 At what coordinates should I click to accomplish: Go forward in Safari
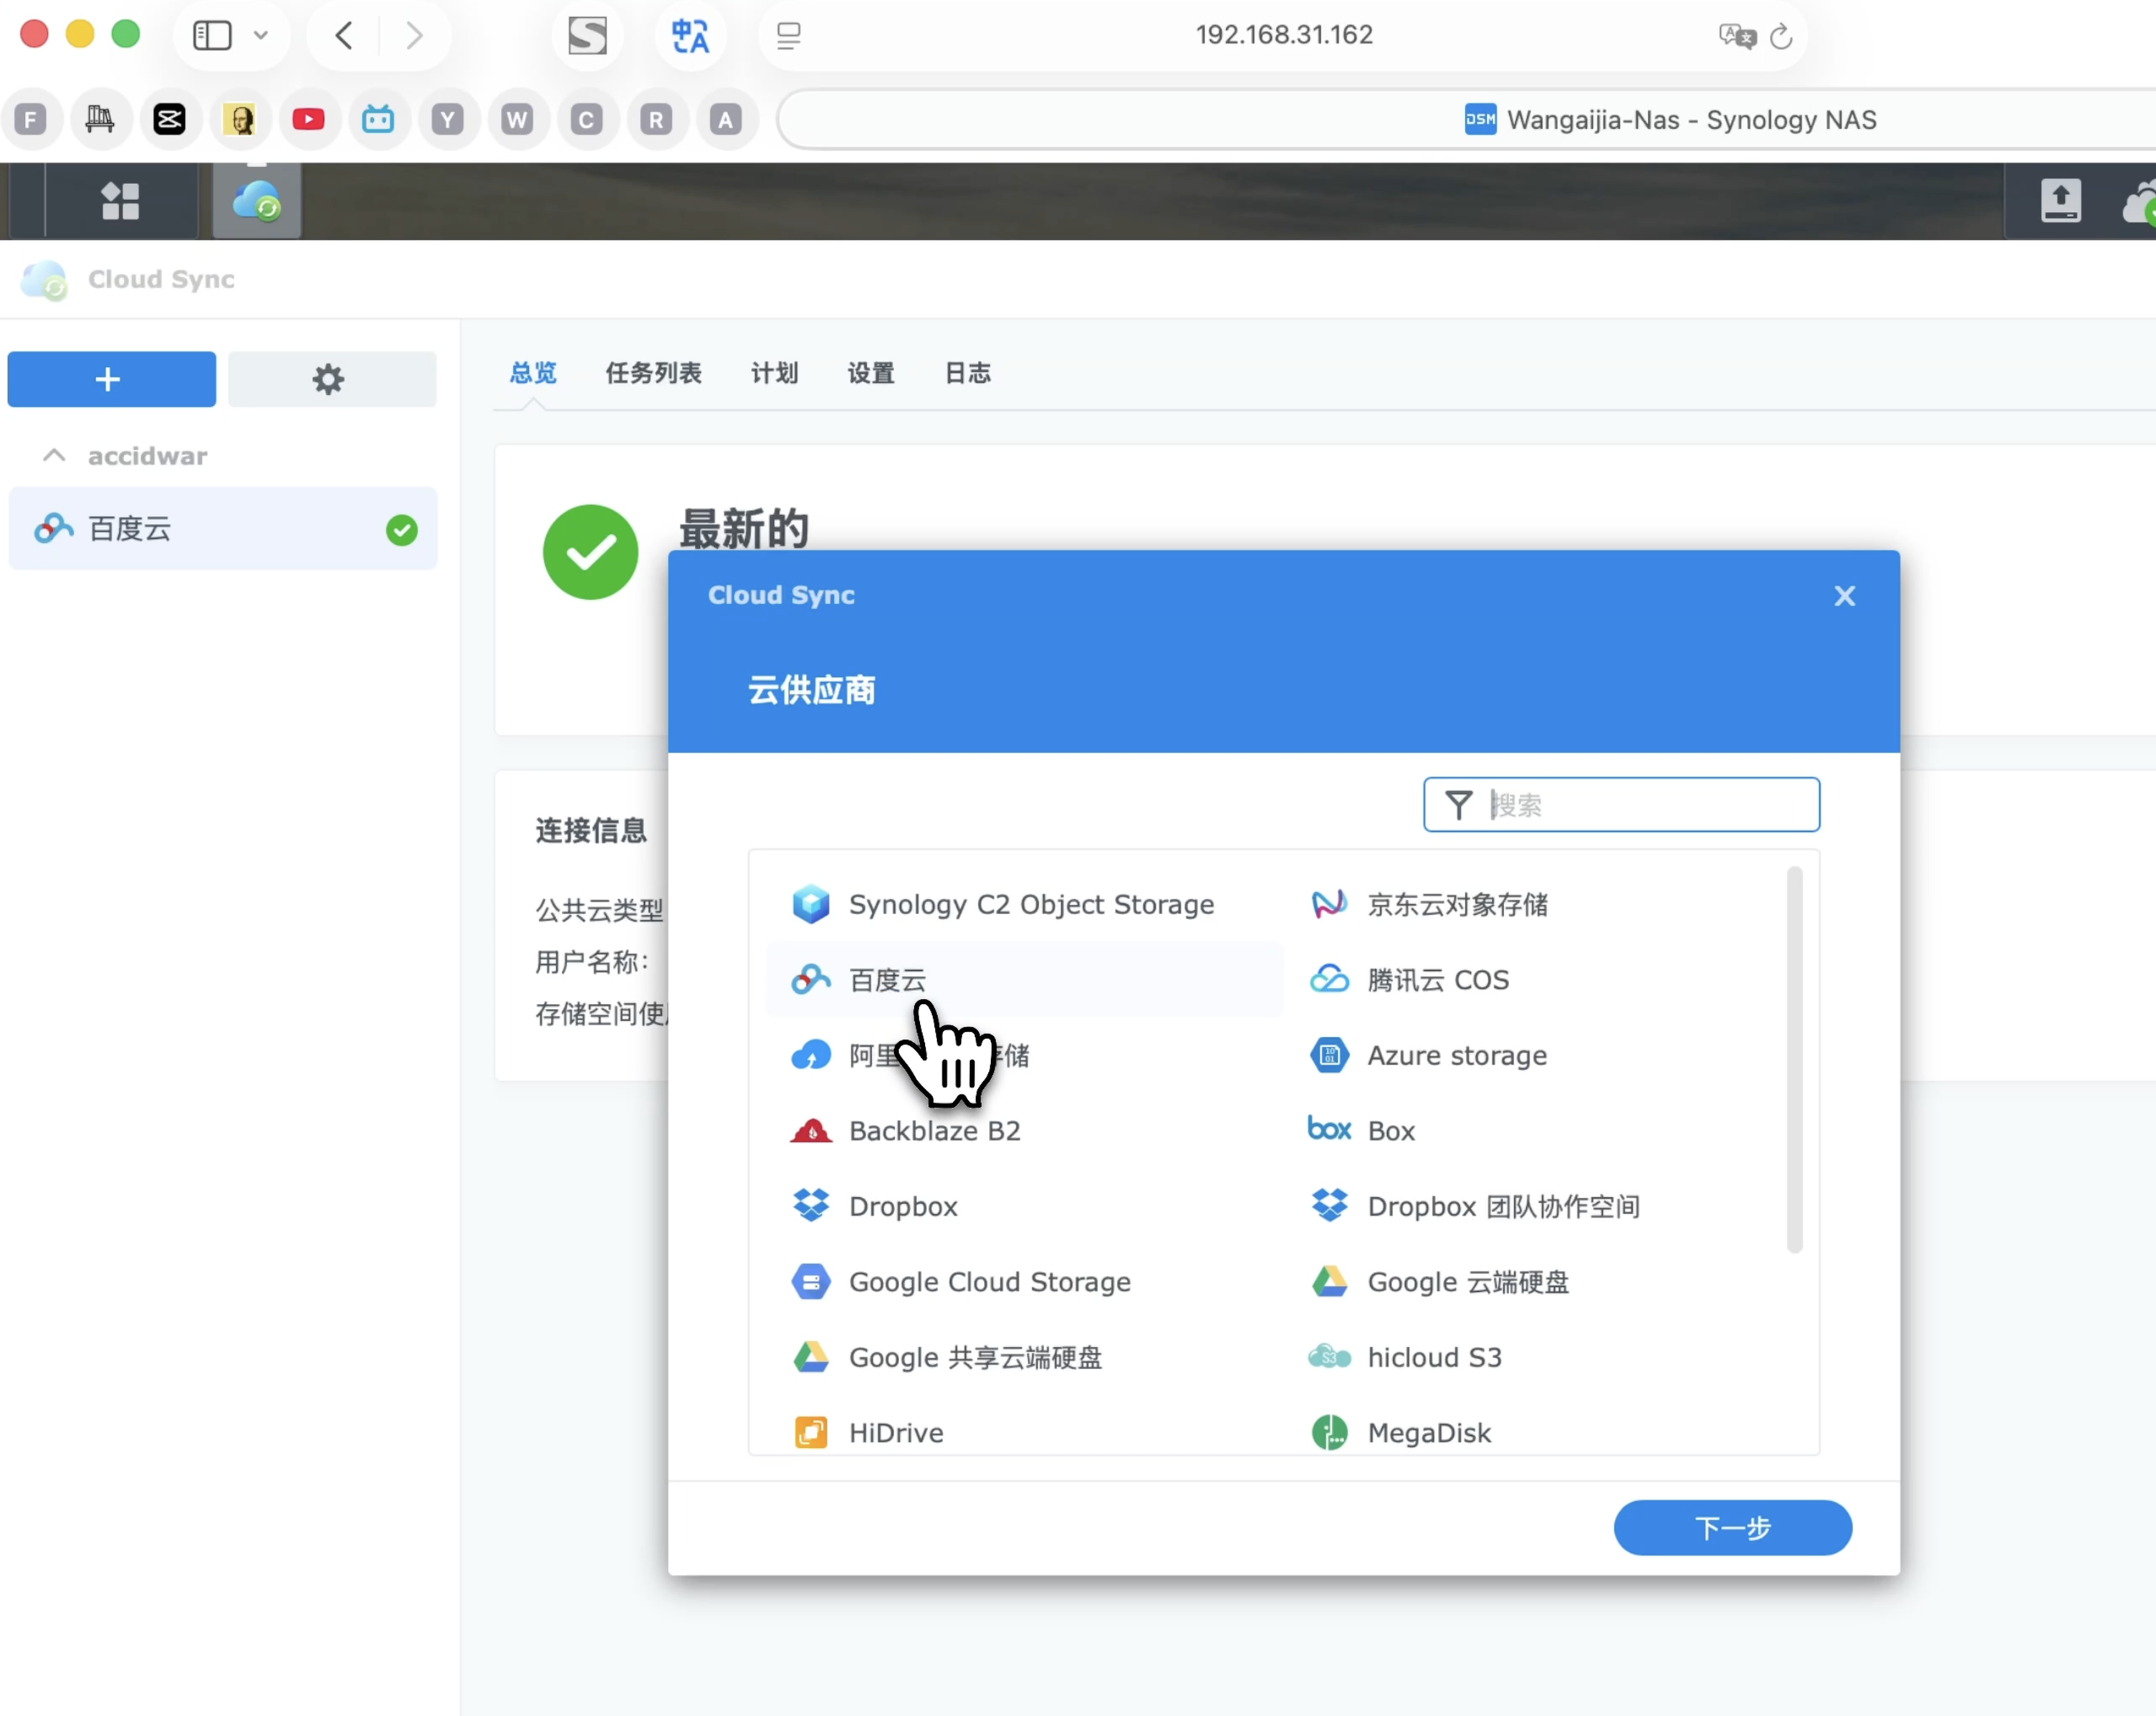pyautogui.click(x=414, y=35)
